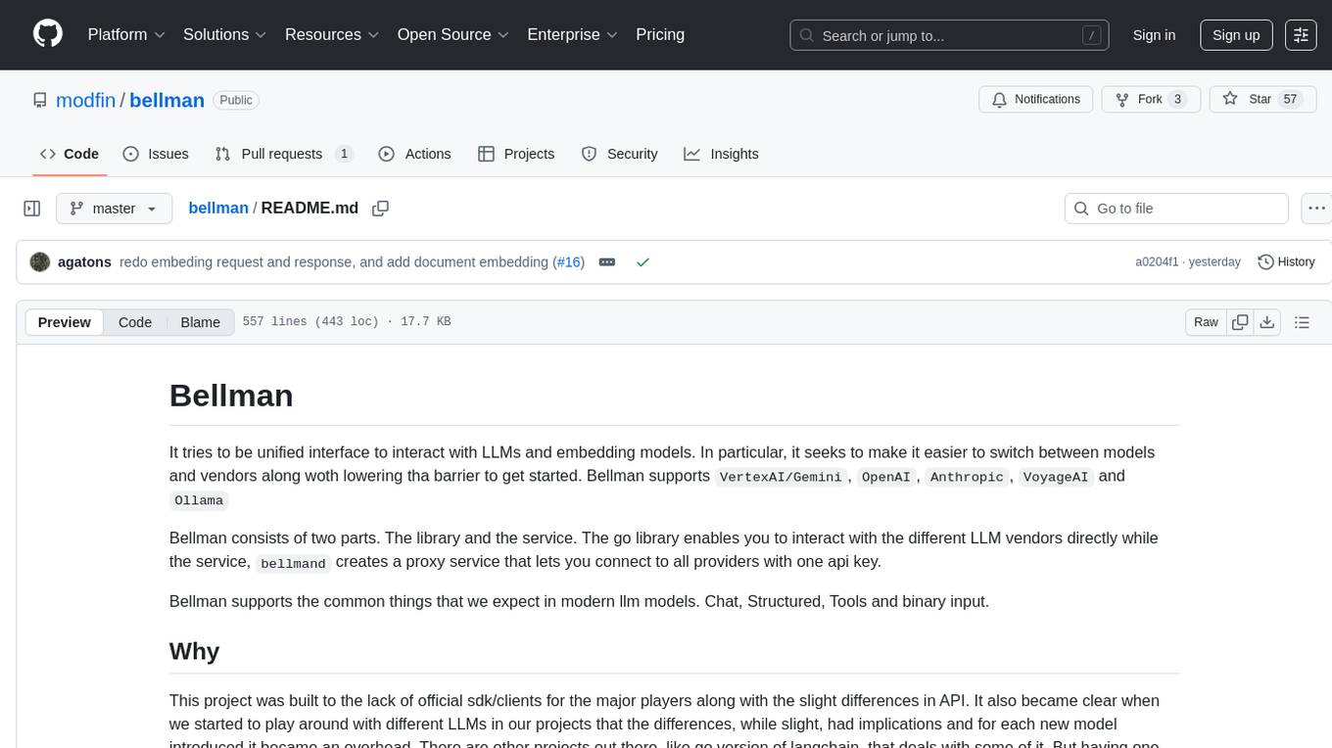This screenshot has width=1332, height=748.
Task: Click the VertexAI/Gemini code label
Action: tap(781, 477)
